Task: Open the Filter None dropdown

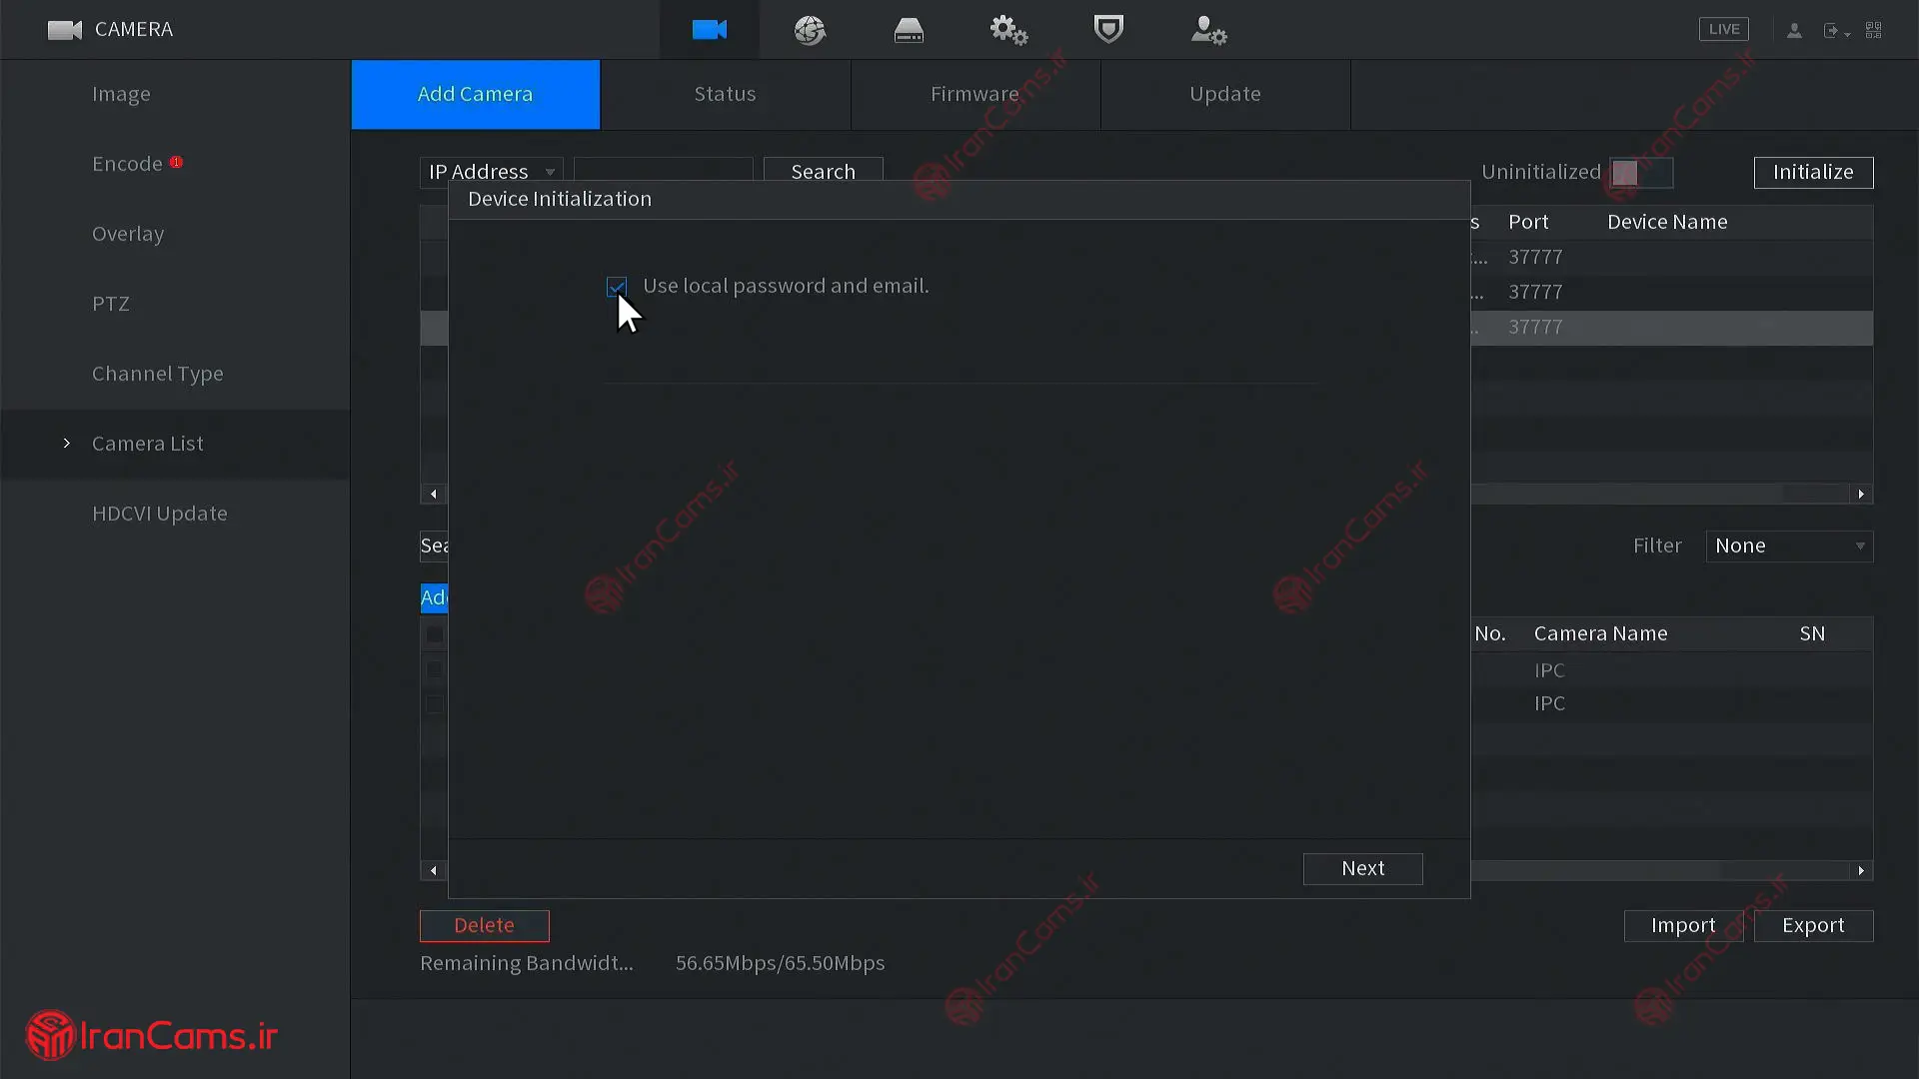Action: tap(1789, 545)
